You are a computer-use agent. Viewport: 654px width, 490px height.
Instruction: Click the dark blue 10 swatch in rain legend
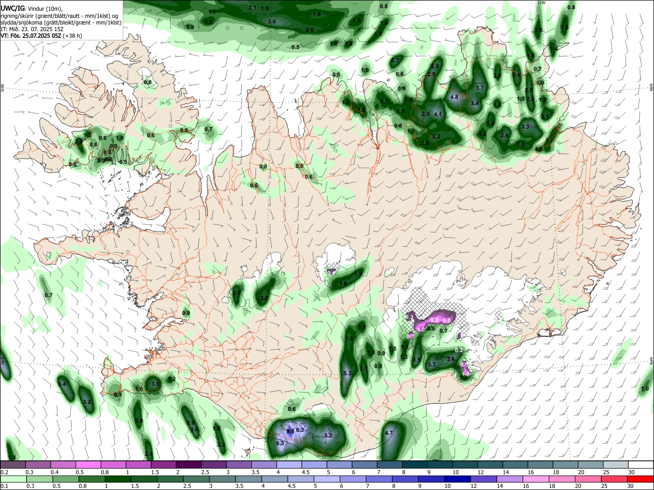point(457,479)
